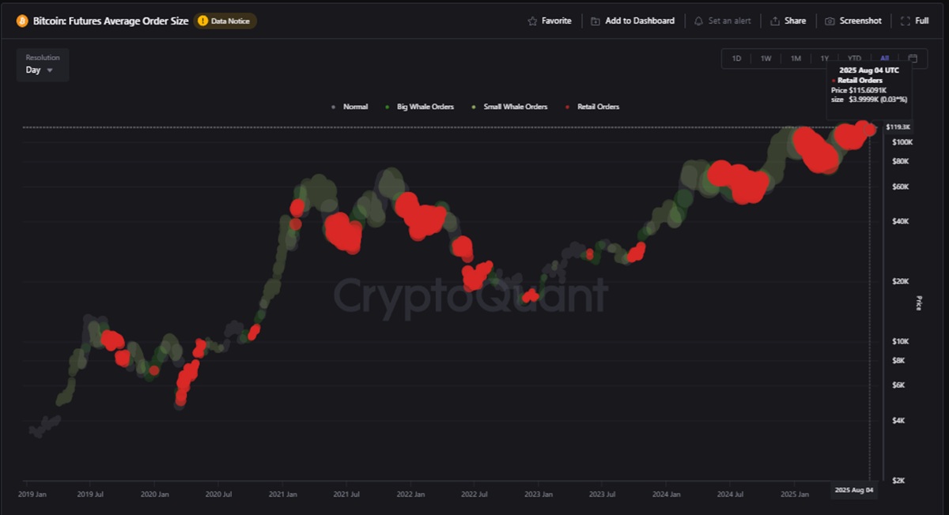The height and width of the screenshot is (515, 949).
Task: Take a chart Screenshot via camera icon
Action: [830, 21]
